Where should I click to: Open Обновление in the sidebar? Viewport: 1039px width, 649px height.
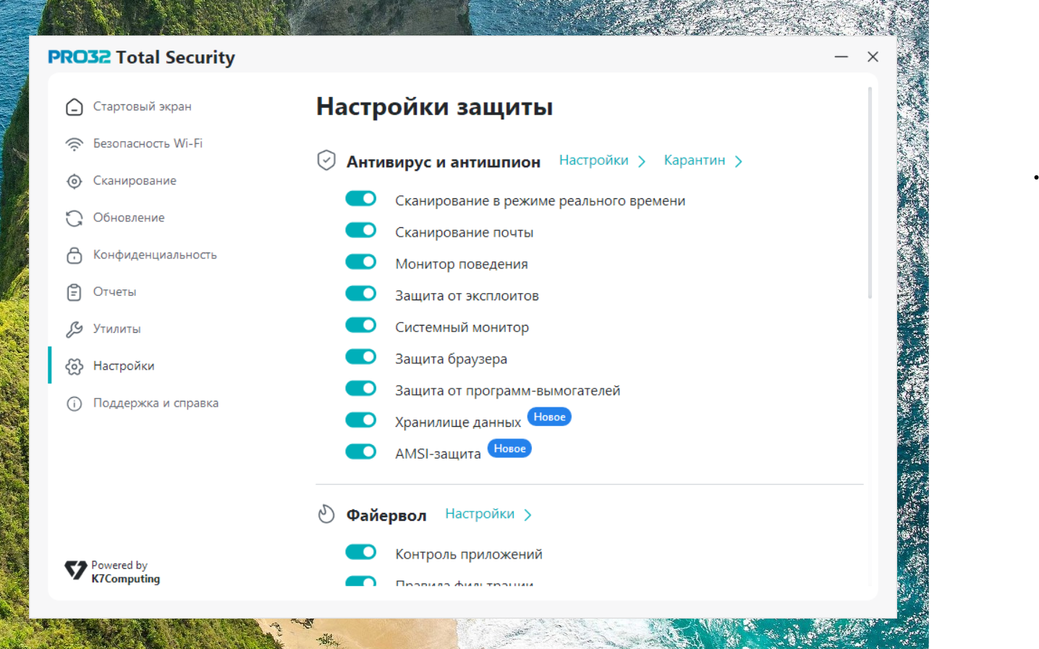(x=129, y=217)
